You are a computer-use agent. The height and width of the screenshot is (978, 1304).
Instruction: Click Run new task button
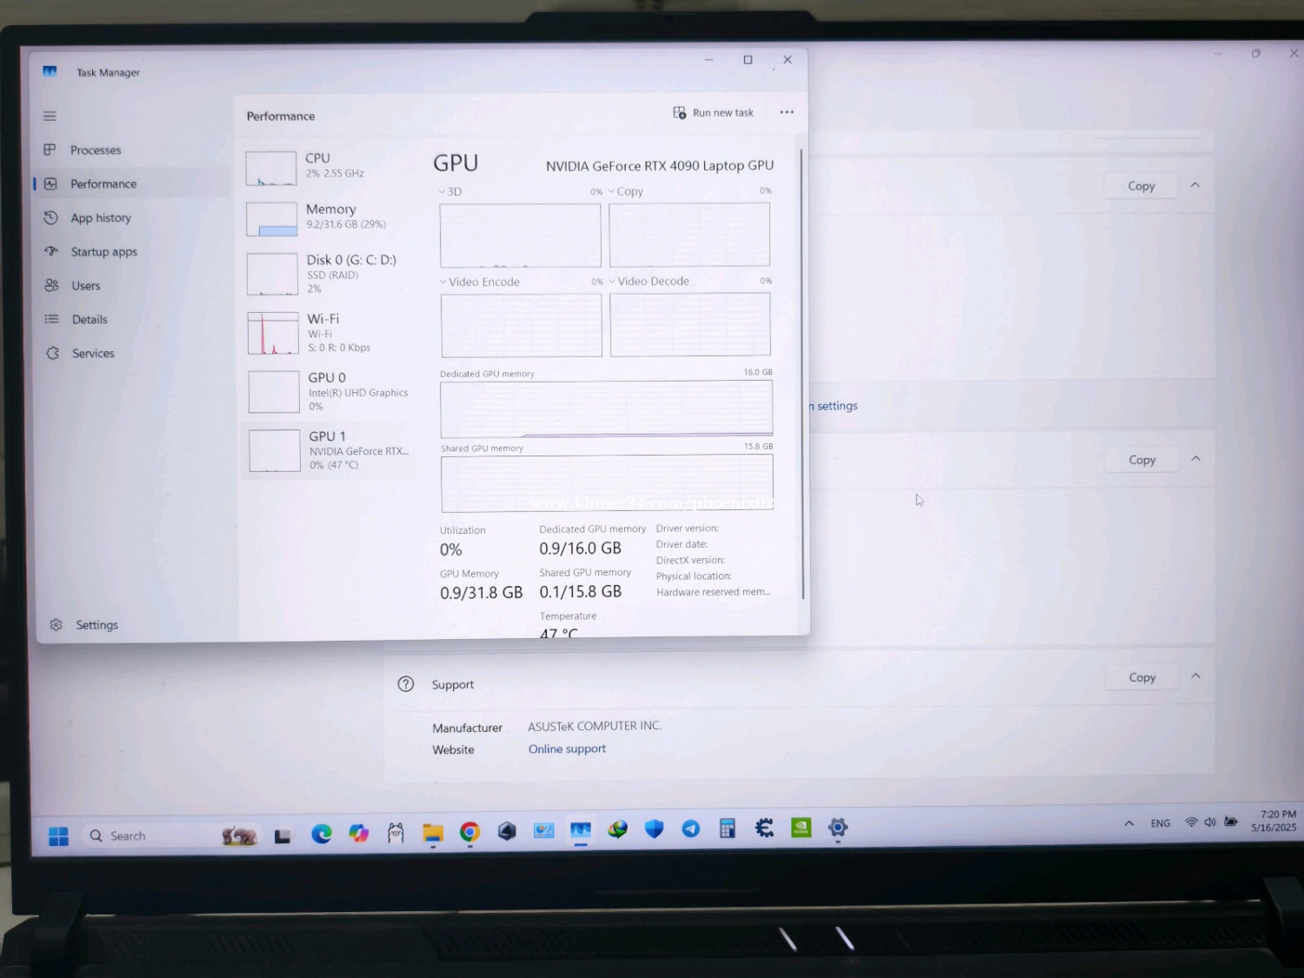pyautogui.click(x=713, y=113)
